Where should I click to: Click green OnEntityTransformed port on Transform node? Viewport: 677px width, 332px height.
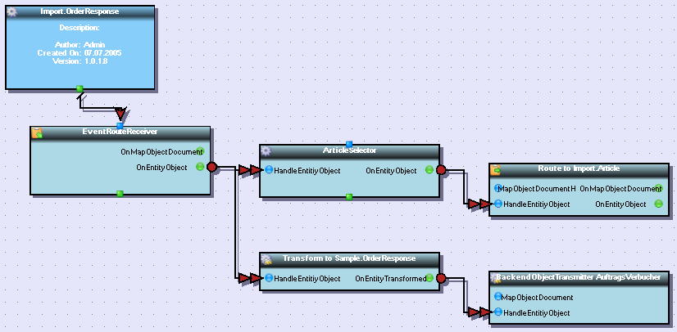(429, 278)
